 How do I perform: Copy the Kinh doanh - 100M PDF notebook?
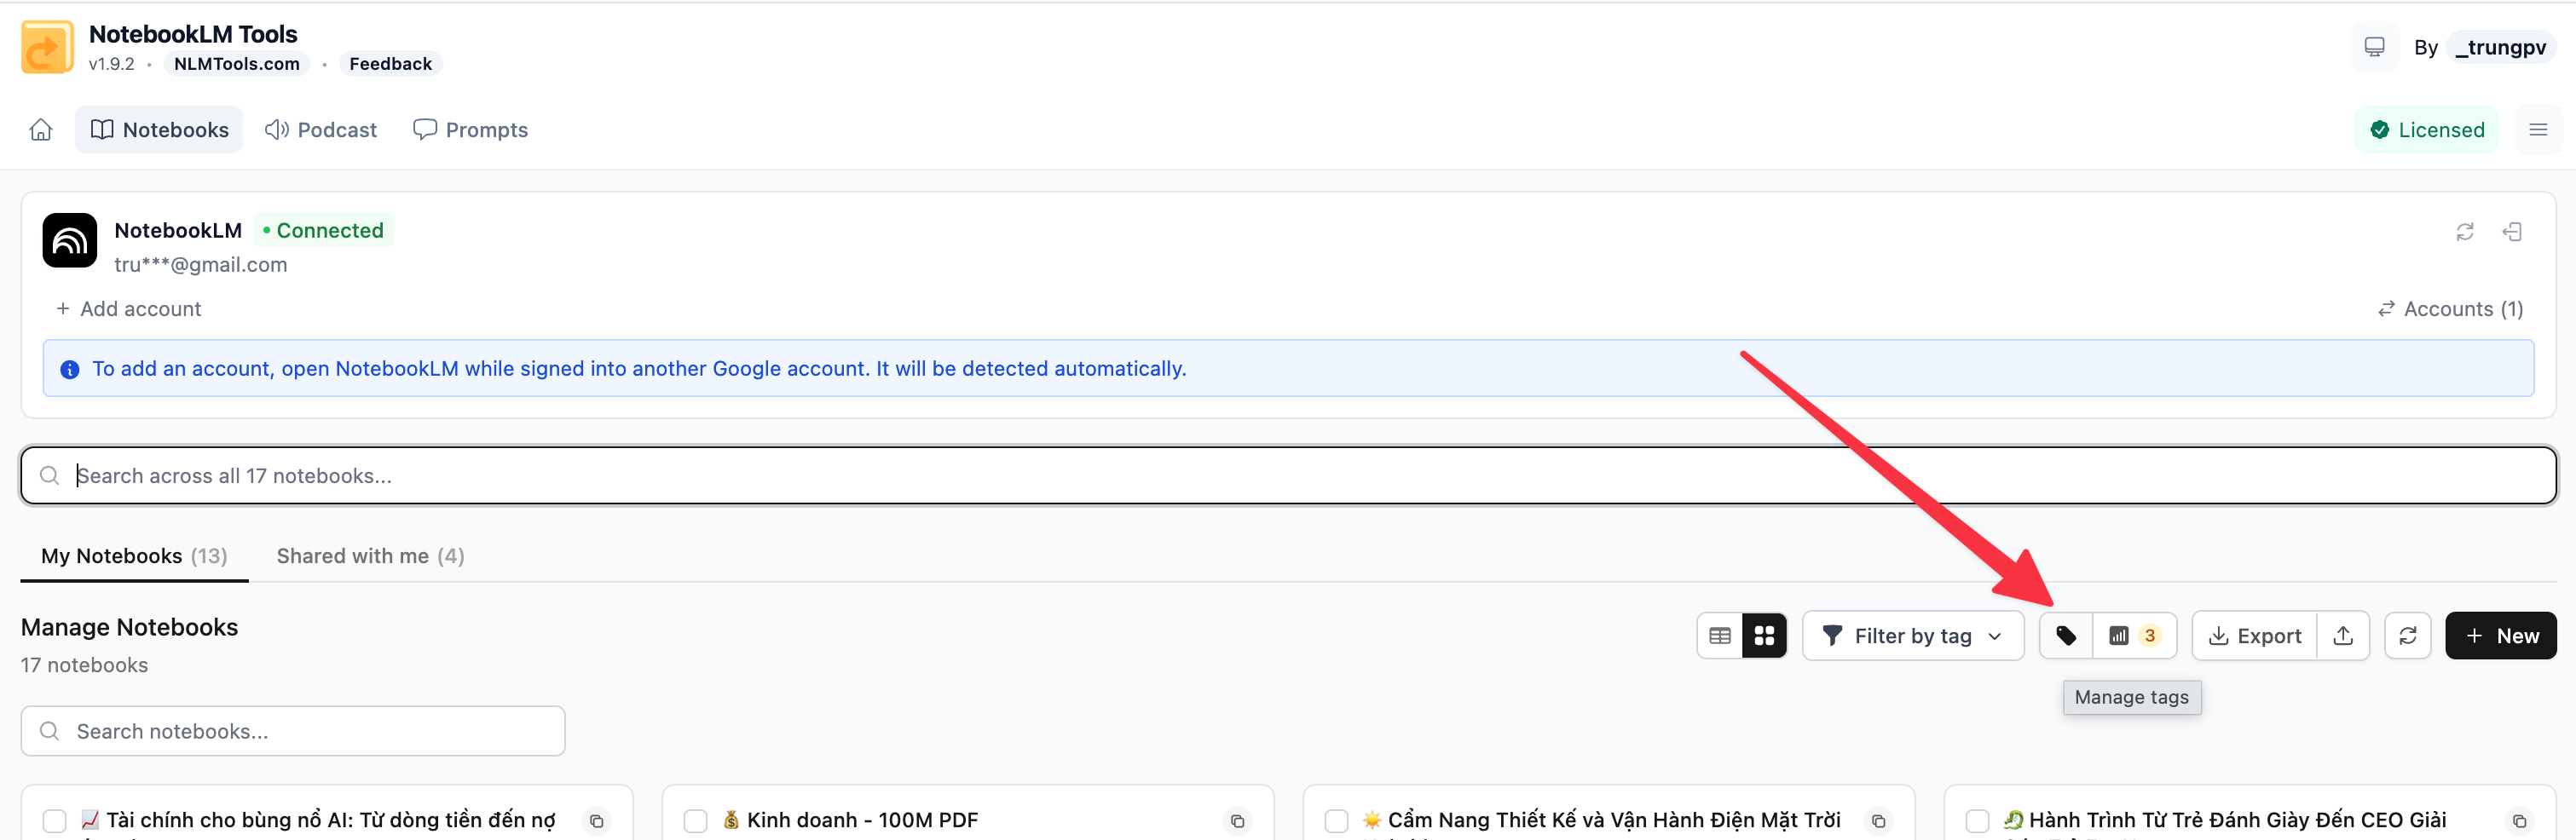coord(1238,821)
